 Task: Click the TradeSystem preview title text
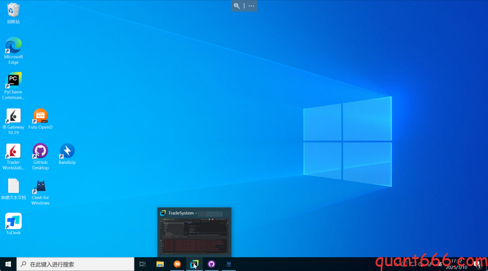(x=183, y=213)
